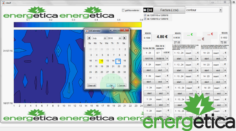
Task: Click Cancel in UICalendar dialog
Action: pyautogui.click(x=122, y=85)
